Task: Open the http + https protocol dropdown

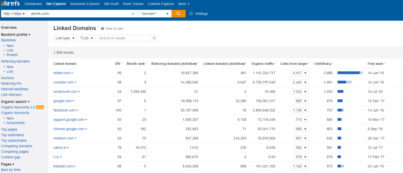Action: click(x=15, y=14)
